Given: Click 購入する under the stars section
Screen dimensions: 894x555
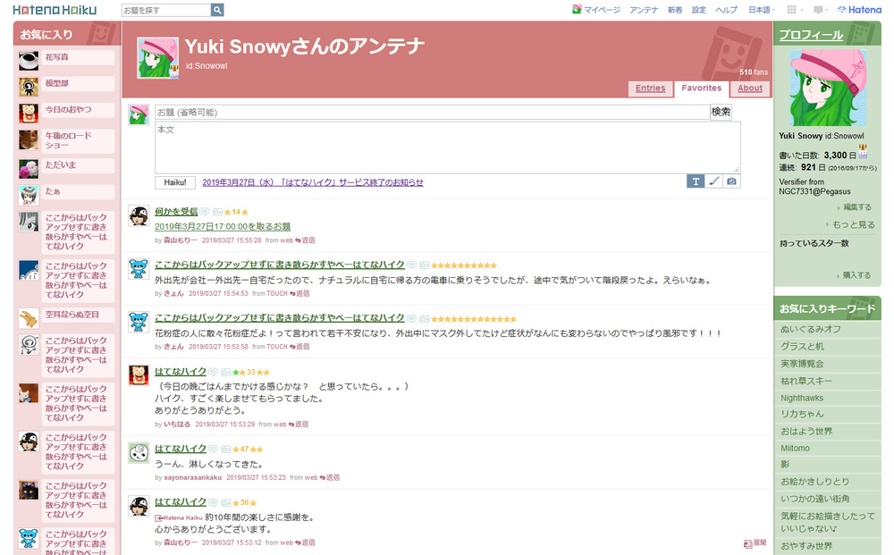Looking at the screenshot, I should [855, 275].
